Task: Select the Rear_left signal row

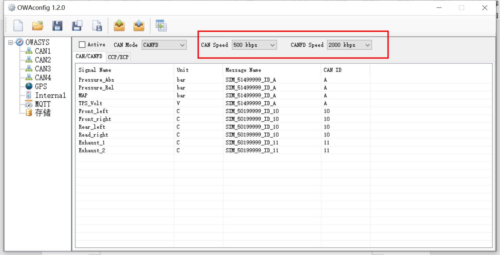Action: click(284, 127)
